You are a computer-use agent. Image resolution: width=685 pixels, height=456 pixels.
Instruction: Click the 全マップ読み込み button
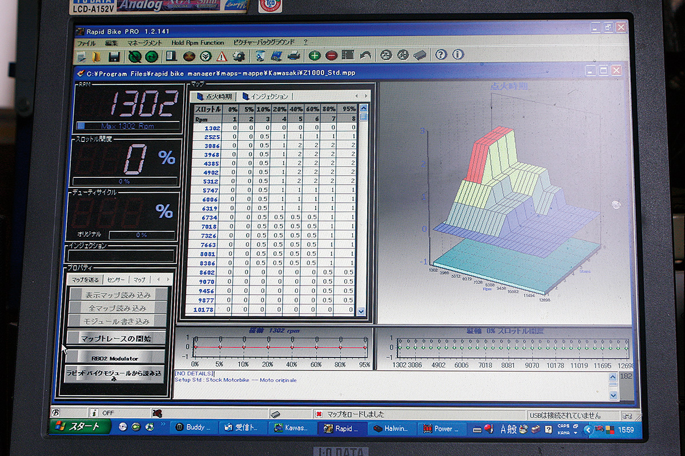(x=116, y=308)
